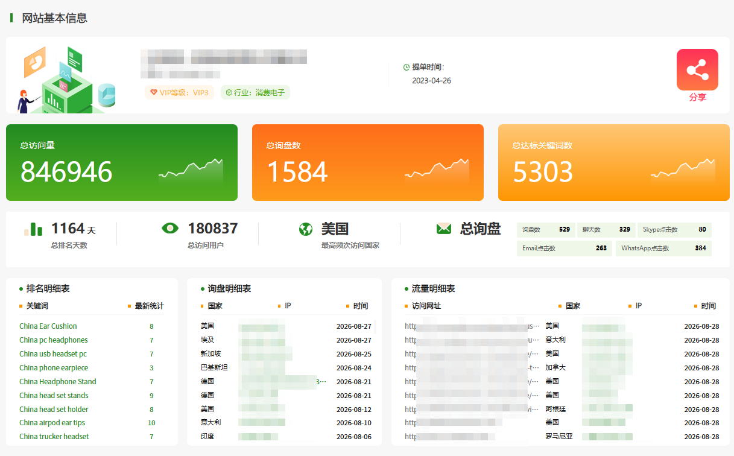This screenshot has height=456, width=734.
Task: Click the bar chart icon beside 1164天
Action: [33, 229]
